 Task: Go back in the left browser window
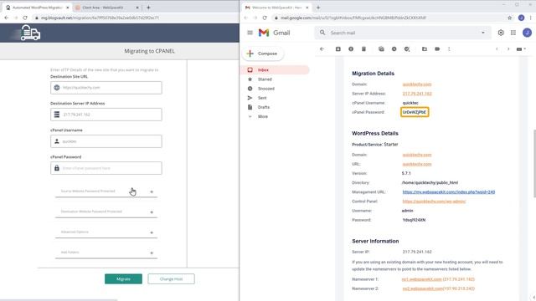pyautogui.click(x=7, y=18)
